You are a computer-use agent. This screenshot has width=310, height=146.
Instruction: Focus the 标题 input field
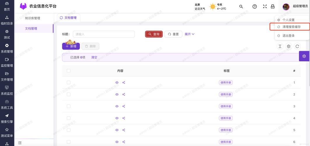coord(104,34)
